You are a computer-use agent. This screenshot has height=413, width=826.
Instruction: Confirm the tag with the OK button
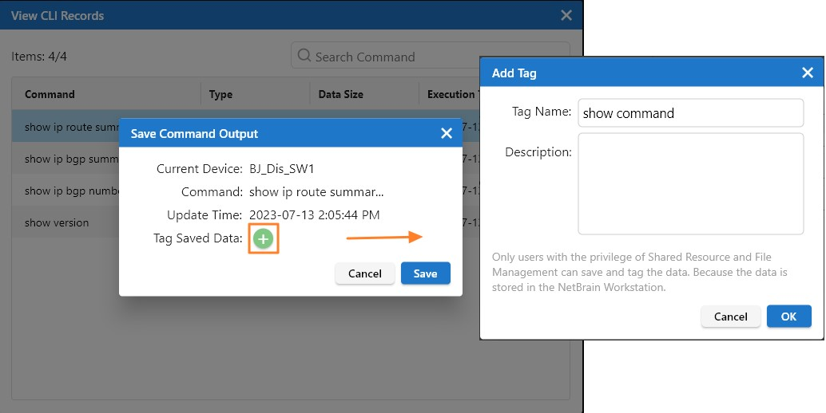click(788, 317)
